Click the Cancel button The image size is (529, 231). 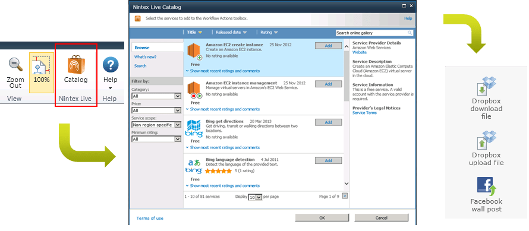381,218
